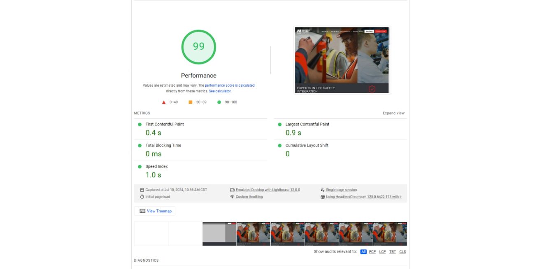Expand the metrics view
The height and width of the screenshot is (269, 535).
tap(393, 113)
